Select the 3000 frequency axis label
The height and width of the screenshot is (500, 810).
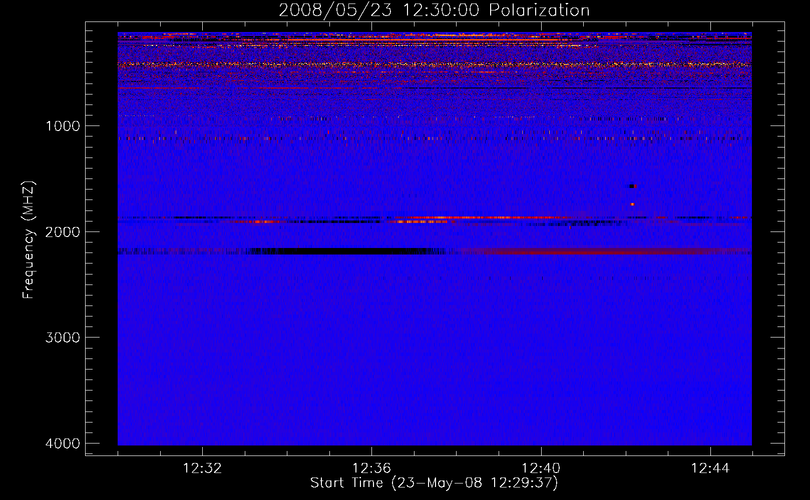click(63, 337)
